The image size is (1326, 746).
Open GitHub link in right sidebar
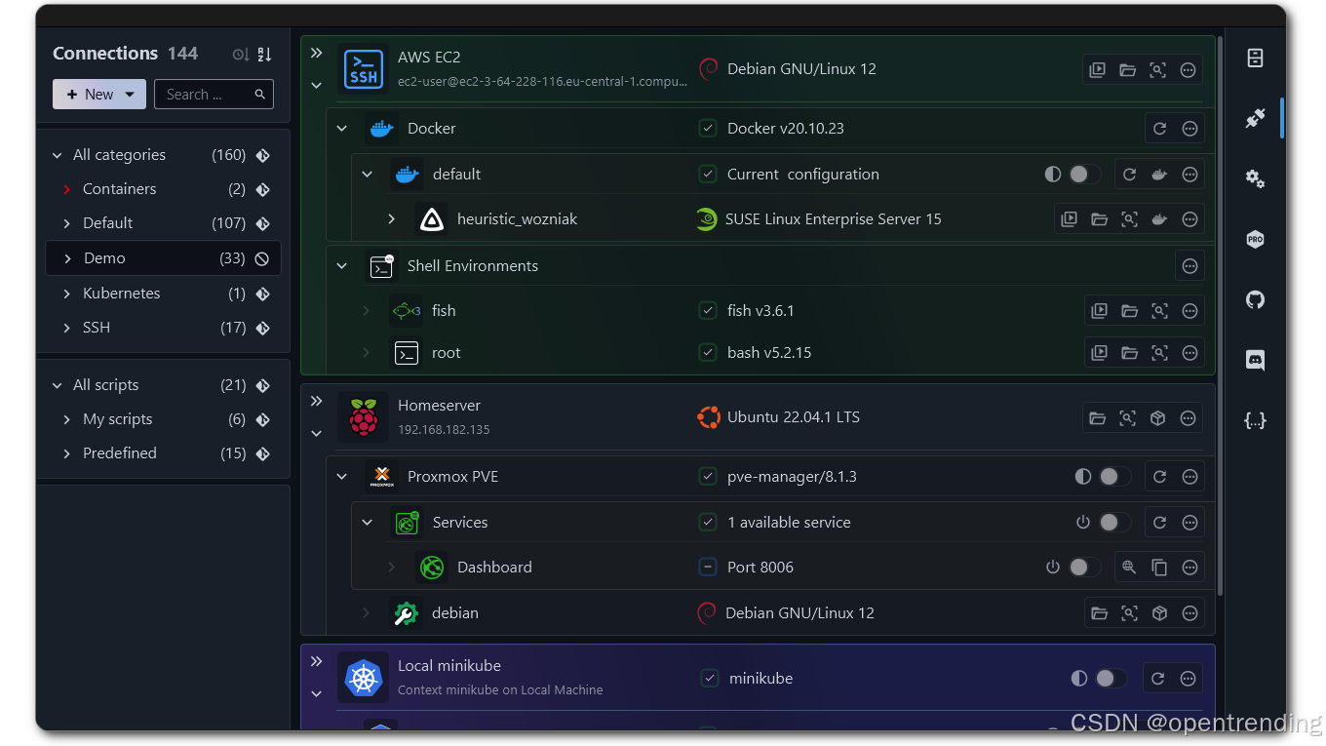point(1255,299)
